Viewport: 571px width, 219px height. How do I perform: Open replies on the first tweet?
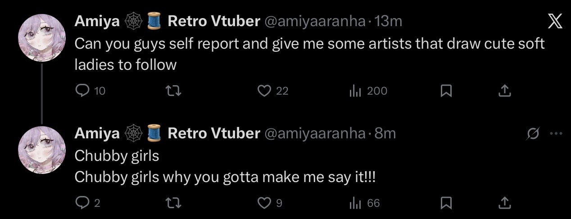pyautogui.click(x=90, y=91)
